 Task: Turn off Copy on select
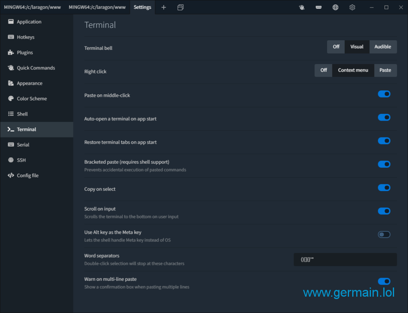384,188
